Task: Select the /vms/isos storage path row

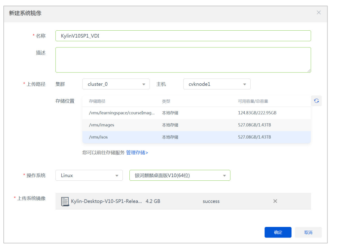Action: pos(196,137)
